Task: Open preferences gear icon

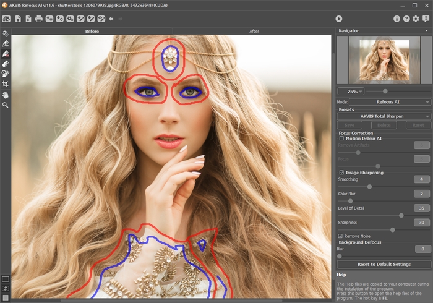Action: [416, 19]
